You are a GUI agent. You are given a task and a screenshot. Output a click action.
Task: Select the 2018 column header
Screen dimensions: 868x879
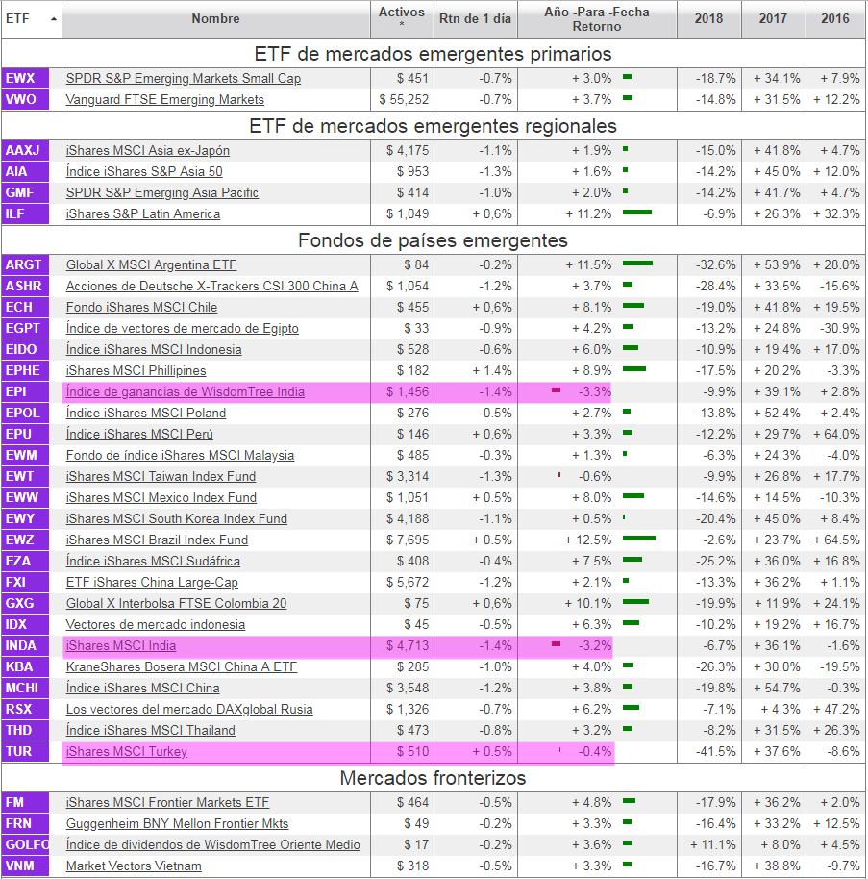[708, 19]
